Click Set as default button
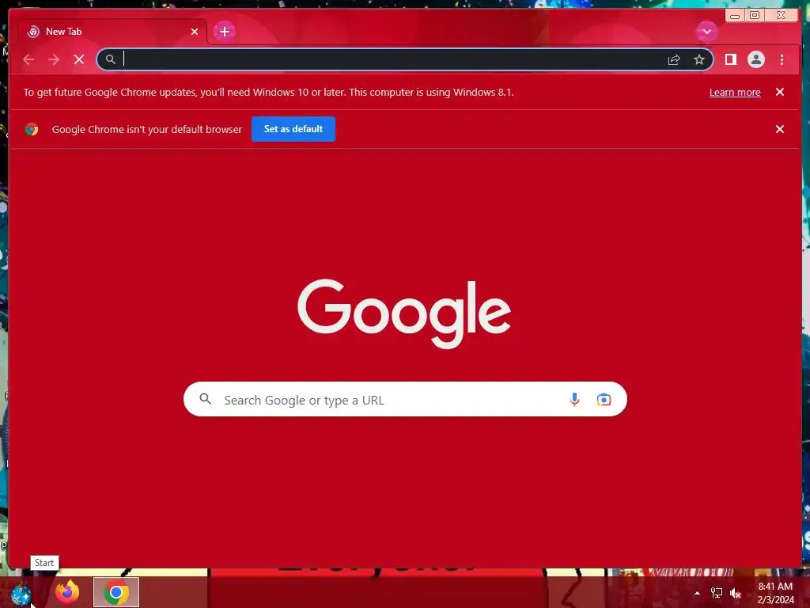The image size is (810, 608). click(293, 129)
